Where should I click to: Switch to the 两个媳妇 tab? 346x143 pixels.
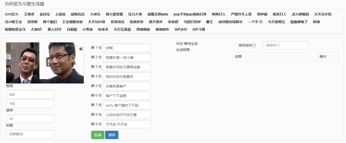[x=50, y=22]
